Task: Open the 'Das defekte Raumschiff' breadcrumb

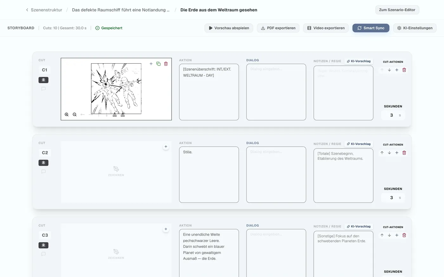Action: [x=121, y=10]
